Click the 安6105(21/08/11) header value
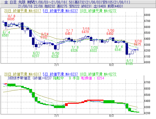156x119 pixels. coord(116,2)
